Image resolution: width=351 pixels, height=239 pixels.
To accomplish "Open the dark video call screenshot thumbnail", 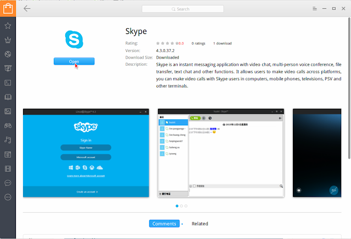I will [317, 153].
